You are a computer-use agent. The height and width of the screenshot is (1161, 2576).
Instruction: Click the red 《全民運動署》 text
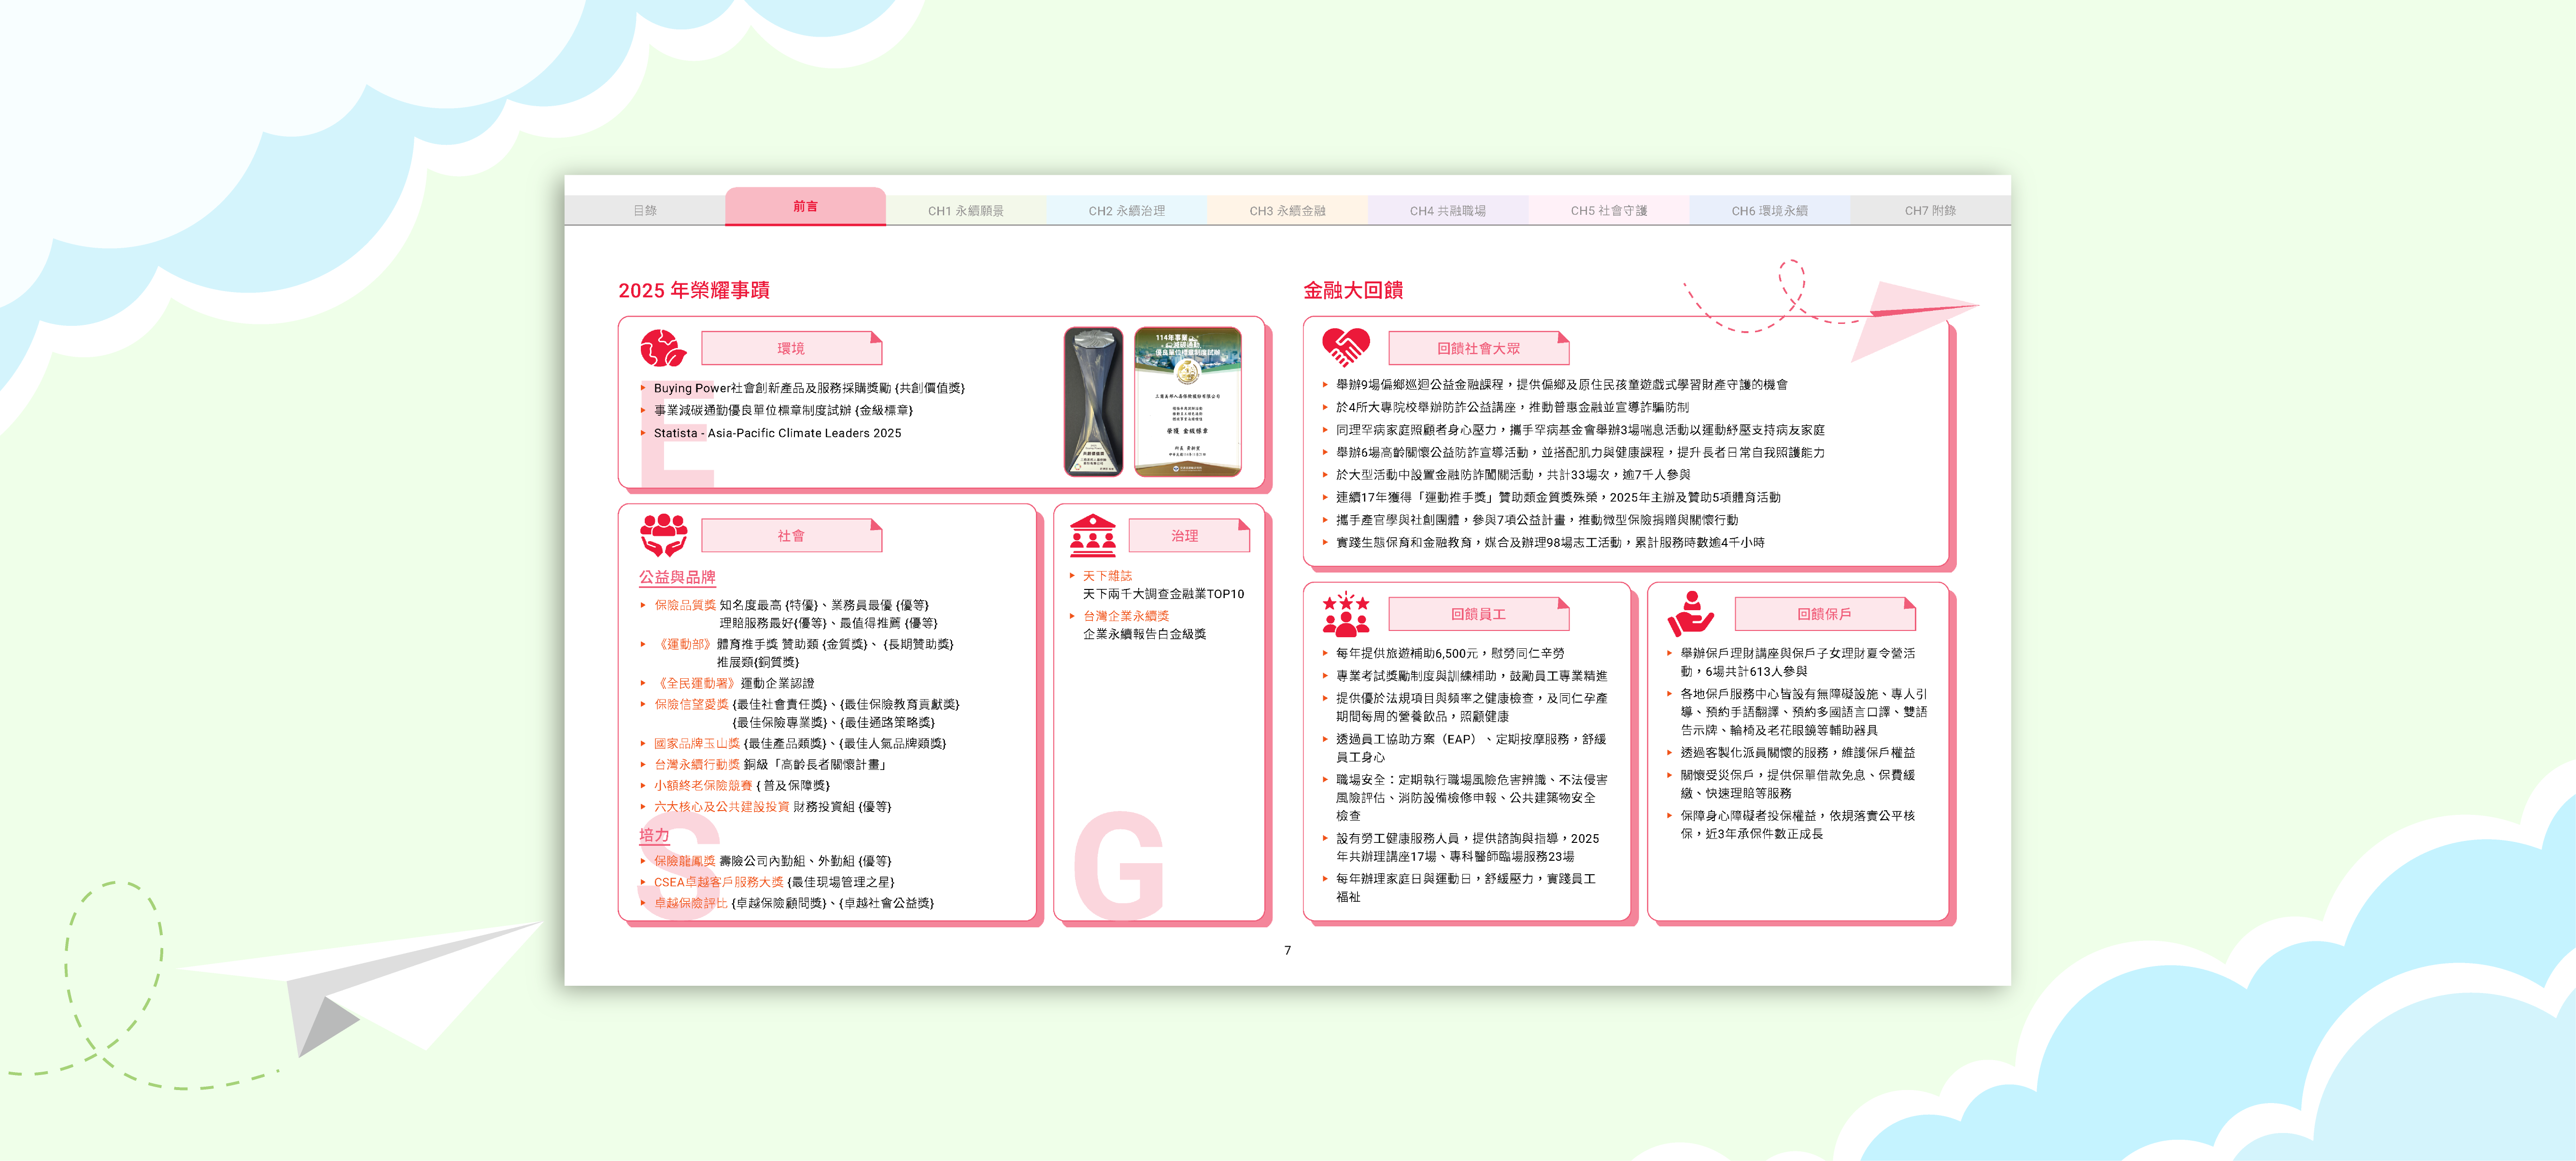696,683
